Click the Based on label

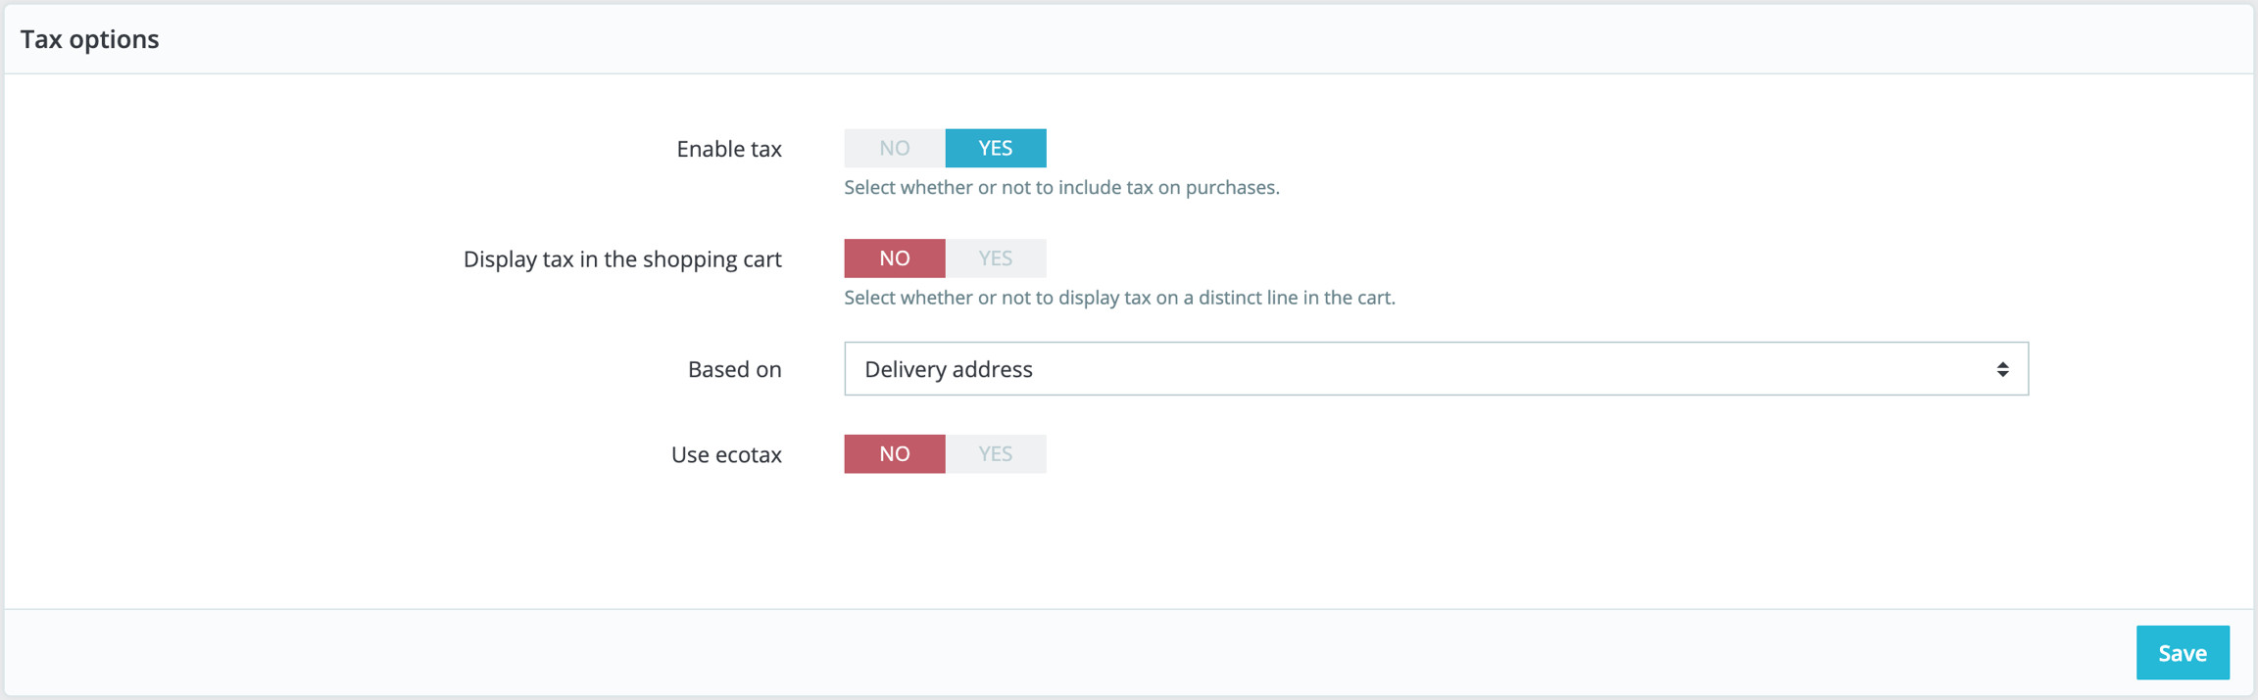pyautogui.click(x=734, y=370)
